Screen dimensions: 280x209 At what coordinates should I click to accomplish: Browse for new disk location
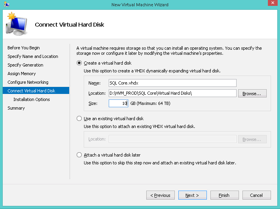pos(254,93)
